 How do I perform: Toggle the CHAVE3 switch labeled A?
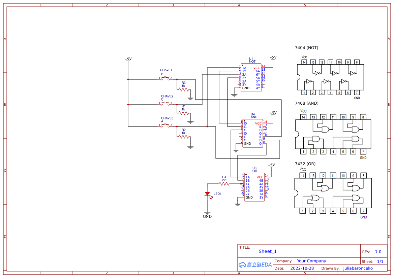point(165,126)
